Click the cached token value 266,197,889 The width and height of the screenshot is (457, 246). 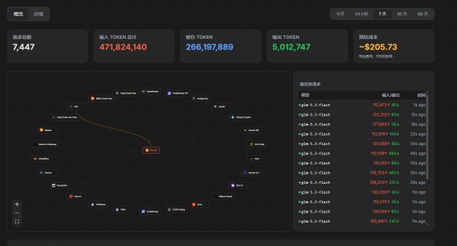click(210, 47)
